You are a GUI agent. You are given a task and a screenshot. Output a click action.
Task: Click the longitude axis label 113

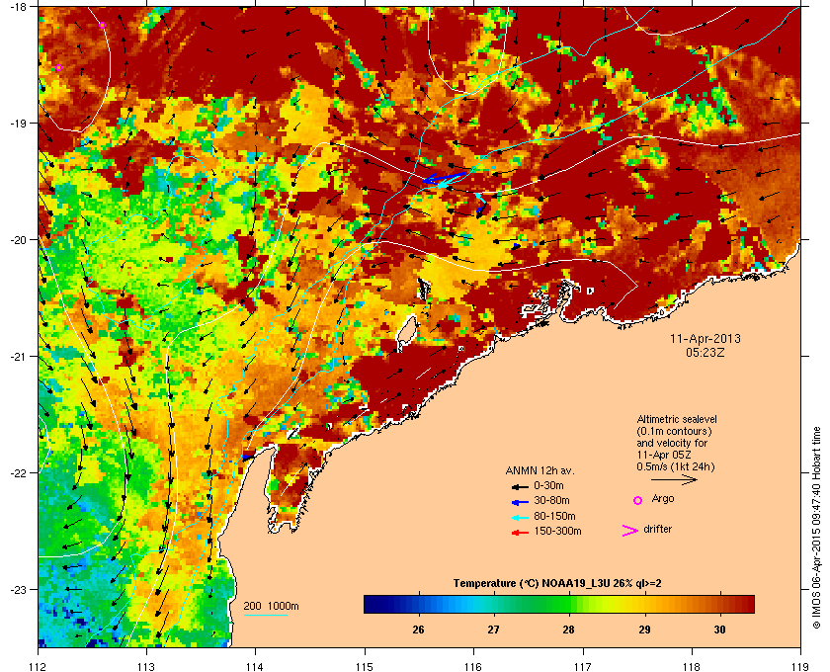(146, 666)
